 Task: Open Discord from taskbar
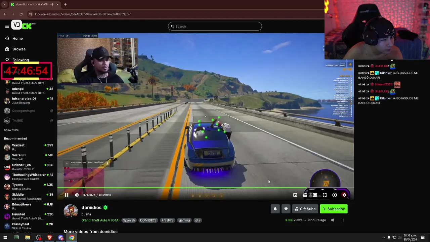coord(61,238)
